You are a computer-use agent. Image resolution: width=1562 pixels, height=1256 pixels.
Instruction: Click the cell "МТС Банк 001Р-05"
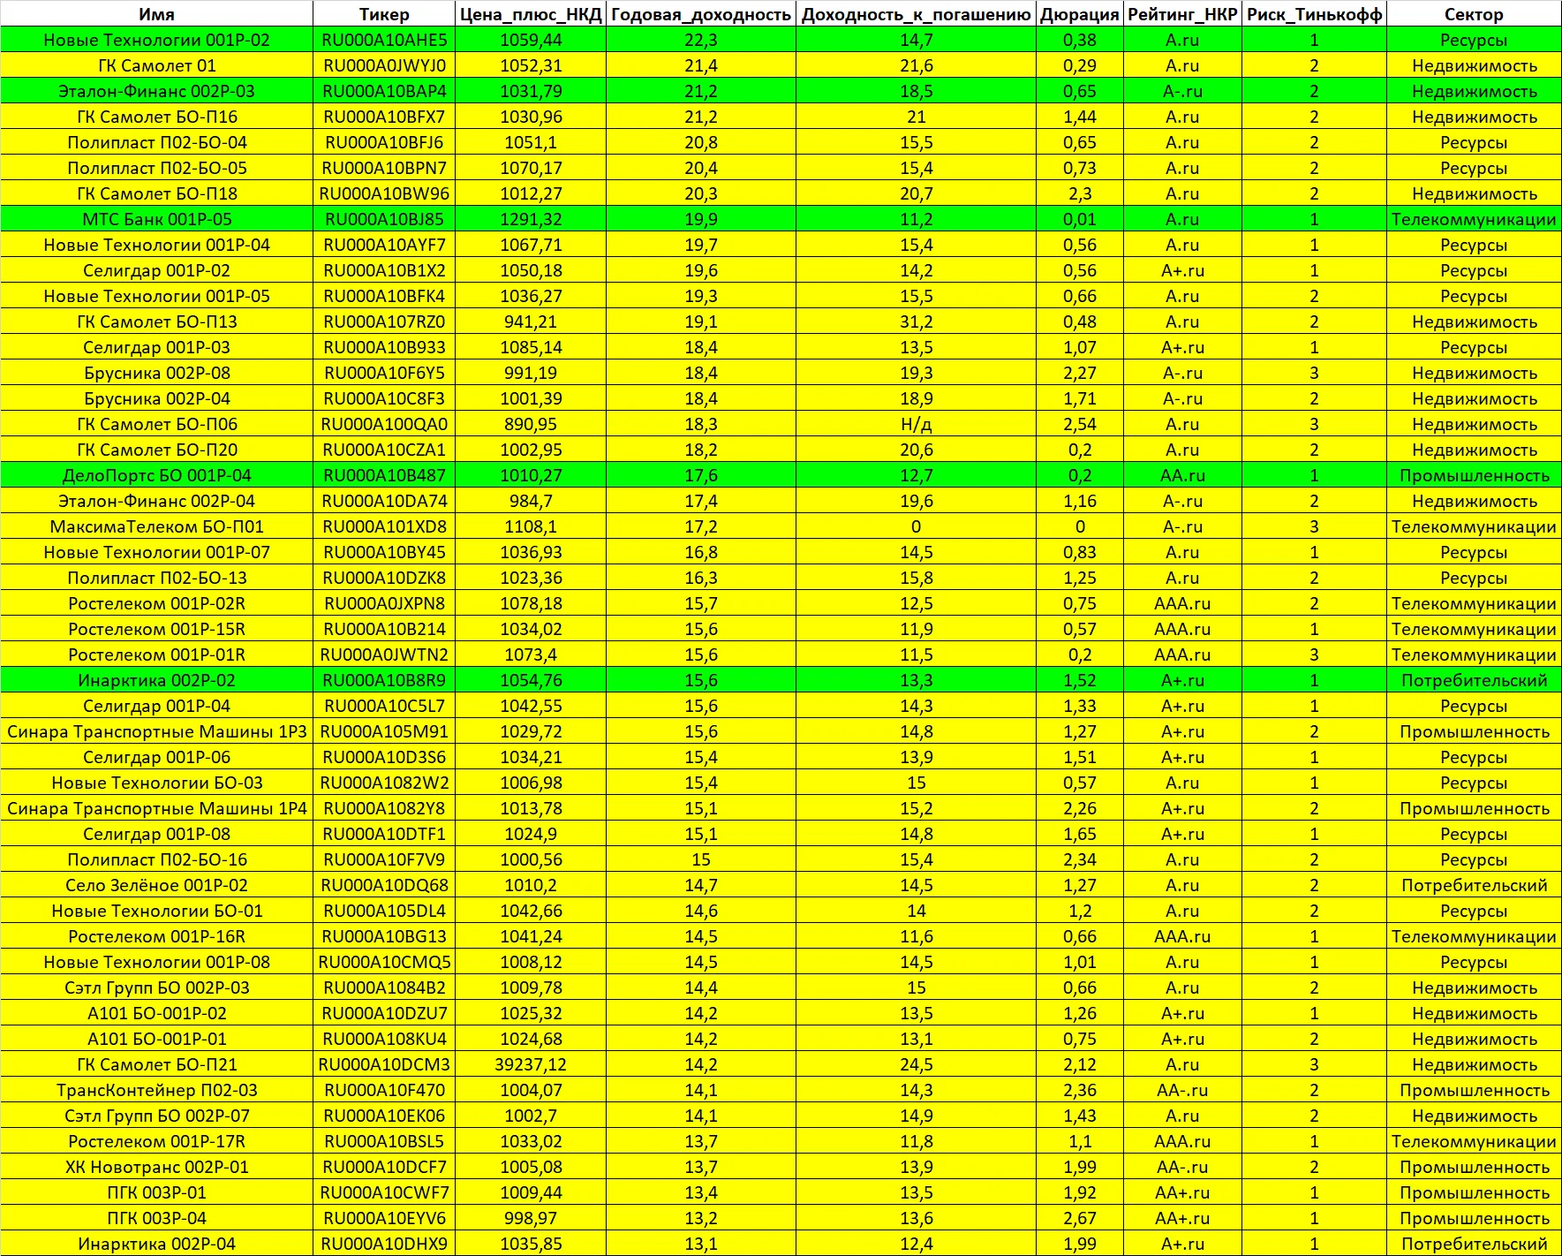click(x=156, y=219)
